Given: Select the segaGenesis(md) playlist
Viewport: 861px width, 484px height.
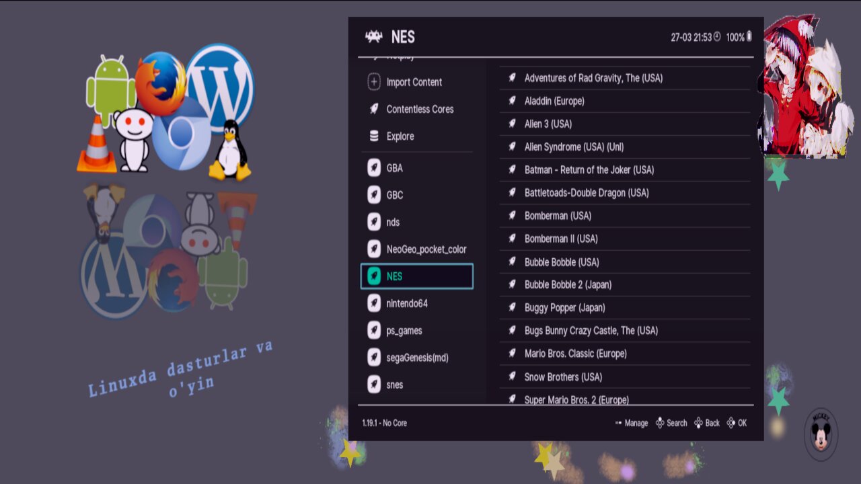Looking at the screenshot, I should coord(416,357).
